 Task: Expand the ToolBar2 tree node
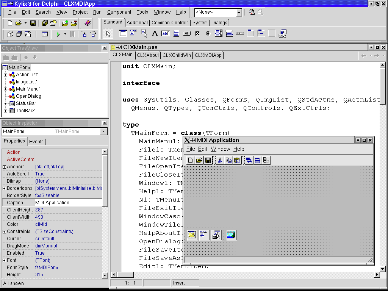tap(5, 111)
